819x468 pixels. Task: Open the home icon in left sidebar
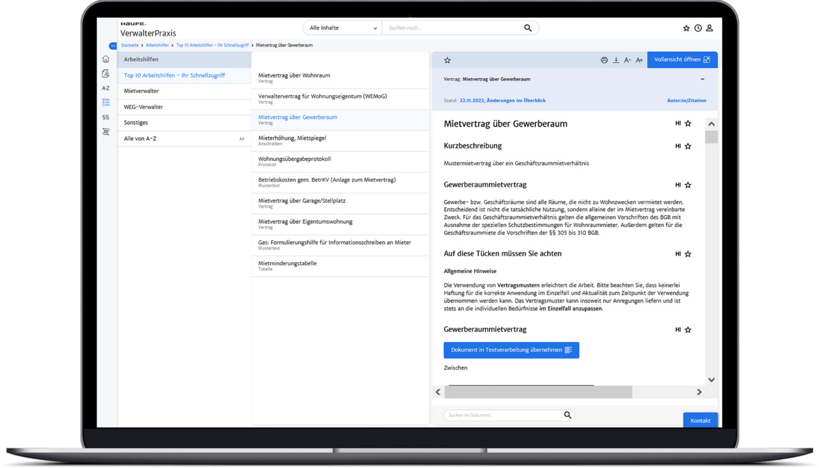[106, 59]
